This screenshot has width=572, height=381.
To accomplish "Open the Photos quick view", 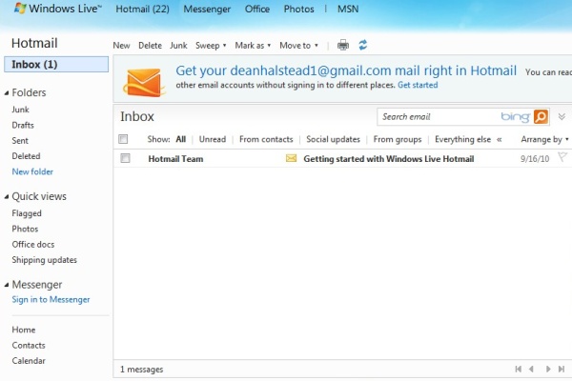I will pyautogui.click(x=25, y=229).
